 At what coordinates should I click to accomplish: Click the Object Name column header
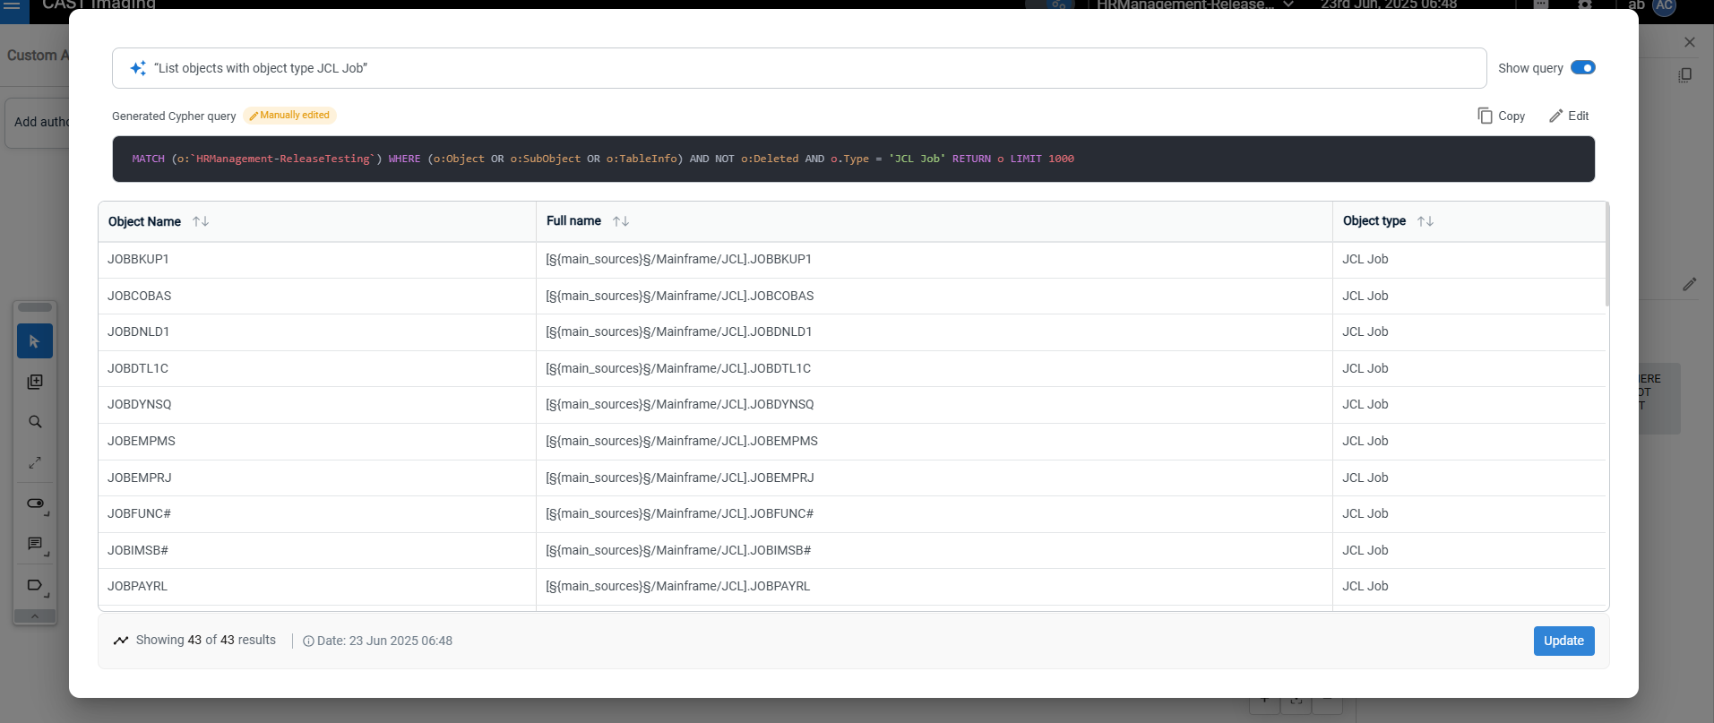click(x=317, y=221)
